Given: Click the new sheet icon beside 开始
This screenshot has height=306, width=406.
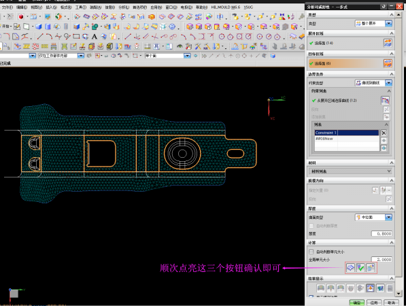Looking at the screenshot, I should (x=26, y=27).
